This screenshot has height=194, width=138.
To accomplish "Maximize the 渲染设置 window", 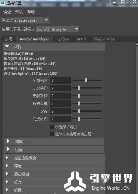I will click(x=123, y=2).
